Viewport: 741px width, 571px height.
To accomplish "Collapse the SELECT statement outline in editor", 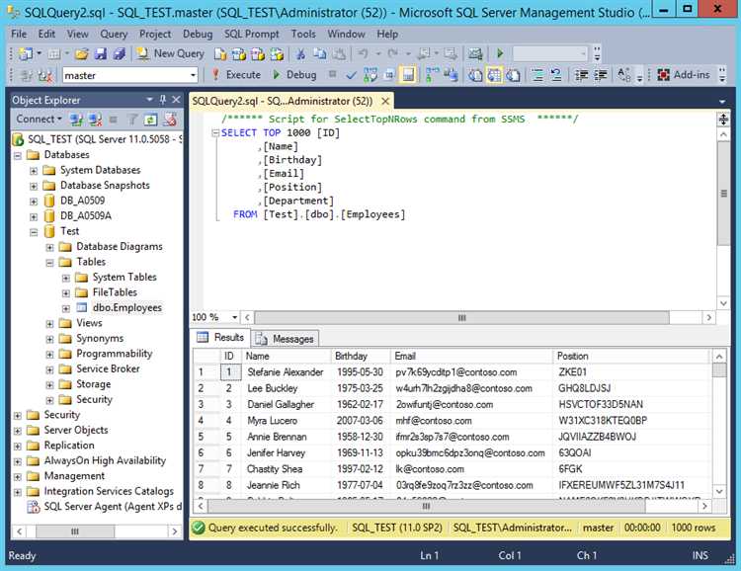I will [214, 133].
